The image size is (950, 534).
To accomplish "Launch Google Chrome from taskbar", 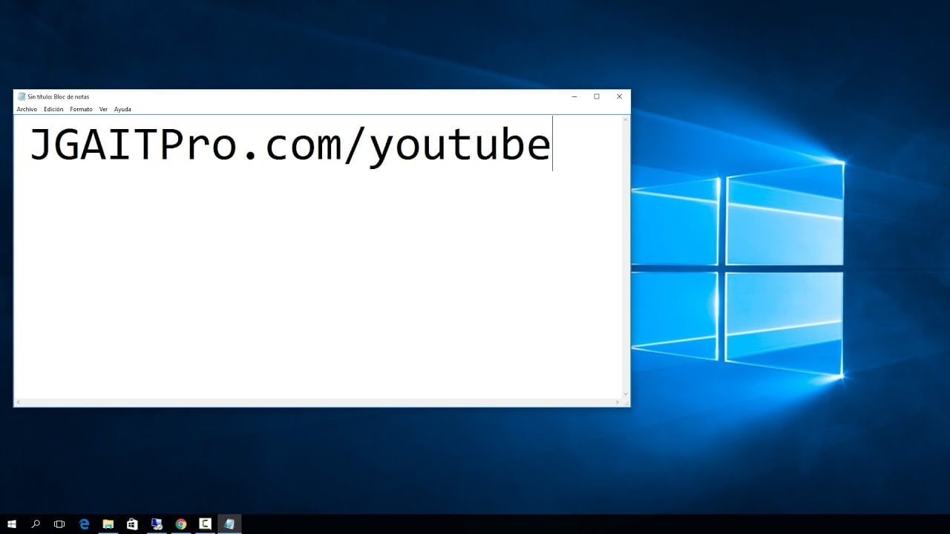I will [x=181, y=524].
